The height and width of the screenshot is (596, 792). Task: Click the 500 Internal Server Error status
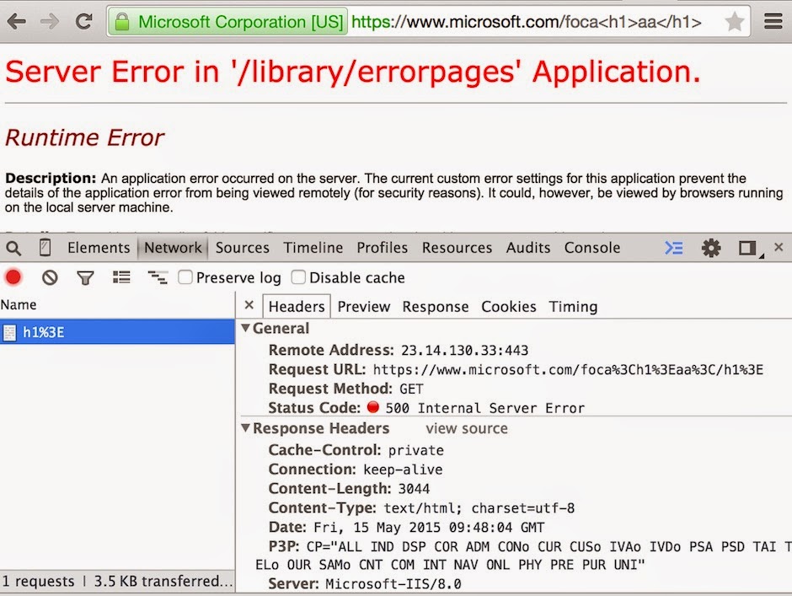(x=485, y=408)
